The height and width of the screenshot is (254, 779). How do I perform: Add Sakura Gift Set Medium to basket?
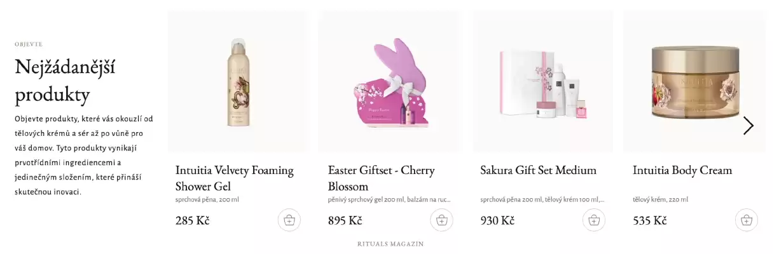click(594, 220)
